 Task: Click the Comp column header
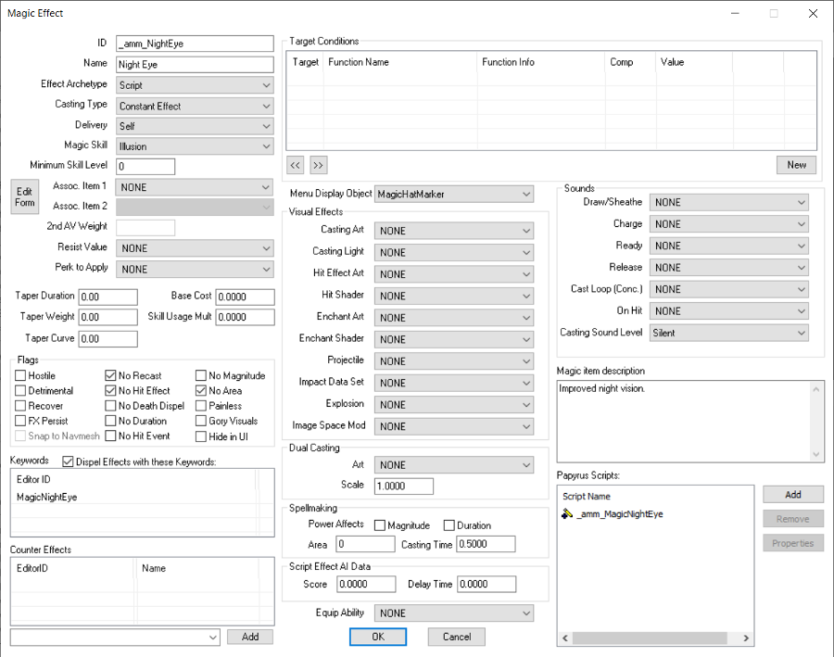coord(630,62)
